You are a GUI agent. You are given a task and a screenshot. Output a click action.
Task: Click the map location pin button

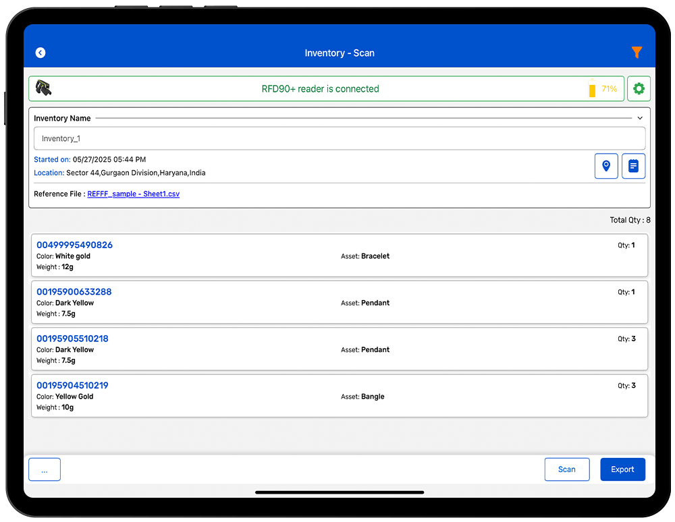point(606,166)
